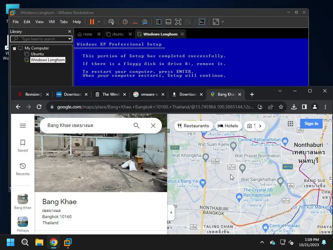Close the Ubuntu VM tab
The height and width of the screenshot is (250, 333).
[x=130, y=34]
